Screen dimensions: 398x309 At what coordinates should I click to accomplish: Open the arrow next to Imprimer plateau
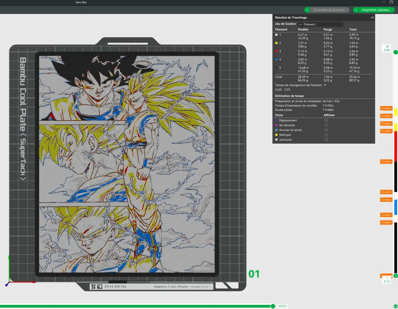(x=356, y=10)
